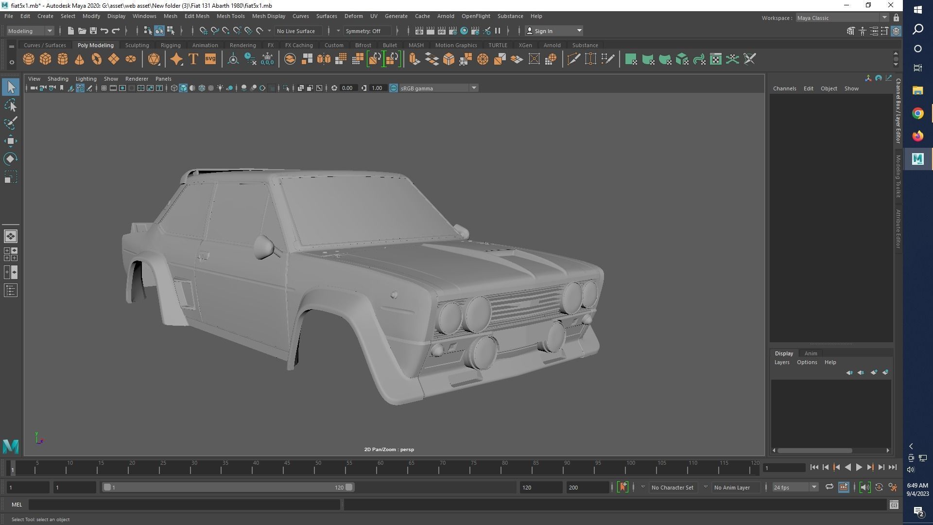933x525 pixels.
Task: Toggle the timeline loop playback button
Action: point(829,487)
